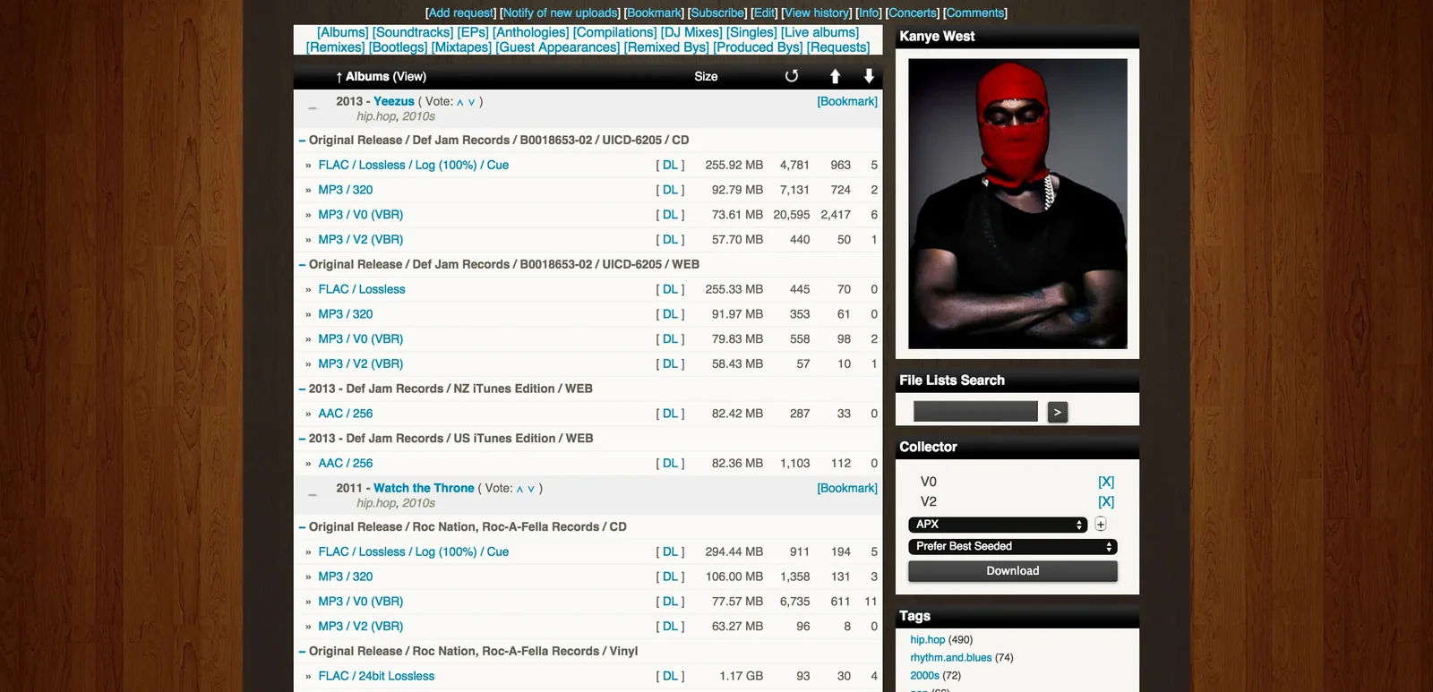Click the Kanye West artist image
Image resolution: width=1433 pixels, height=692 pixels.
(1017, 204)
